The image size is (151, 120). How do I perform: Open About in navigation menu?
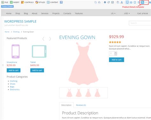pos(34,13)
